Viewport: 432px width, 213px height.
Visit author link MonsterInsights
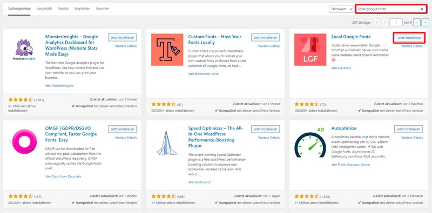[63, 86]
